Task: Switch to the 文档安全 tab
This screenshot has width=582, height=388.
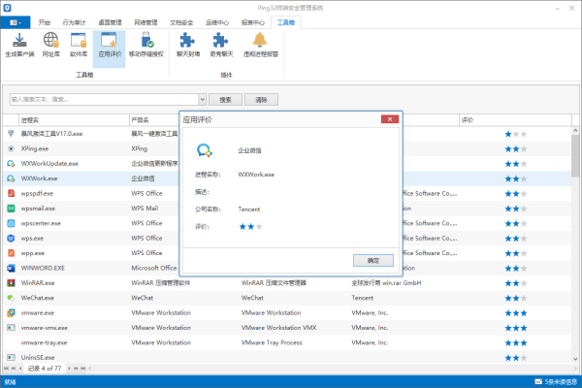Action: coord(181,22)
